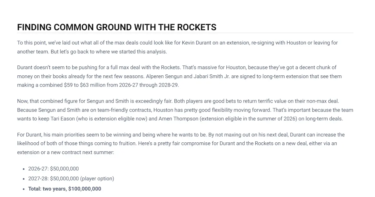
Task: Click the "2027-28: $50,000,000" list entry
Action: coord(53,178)
